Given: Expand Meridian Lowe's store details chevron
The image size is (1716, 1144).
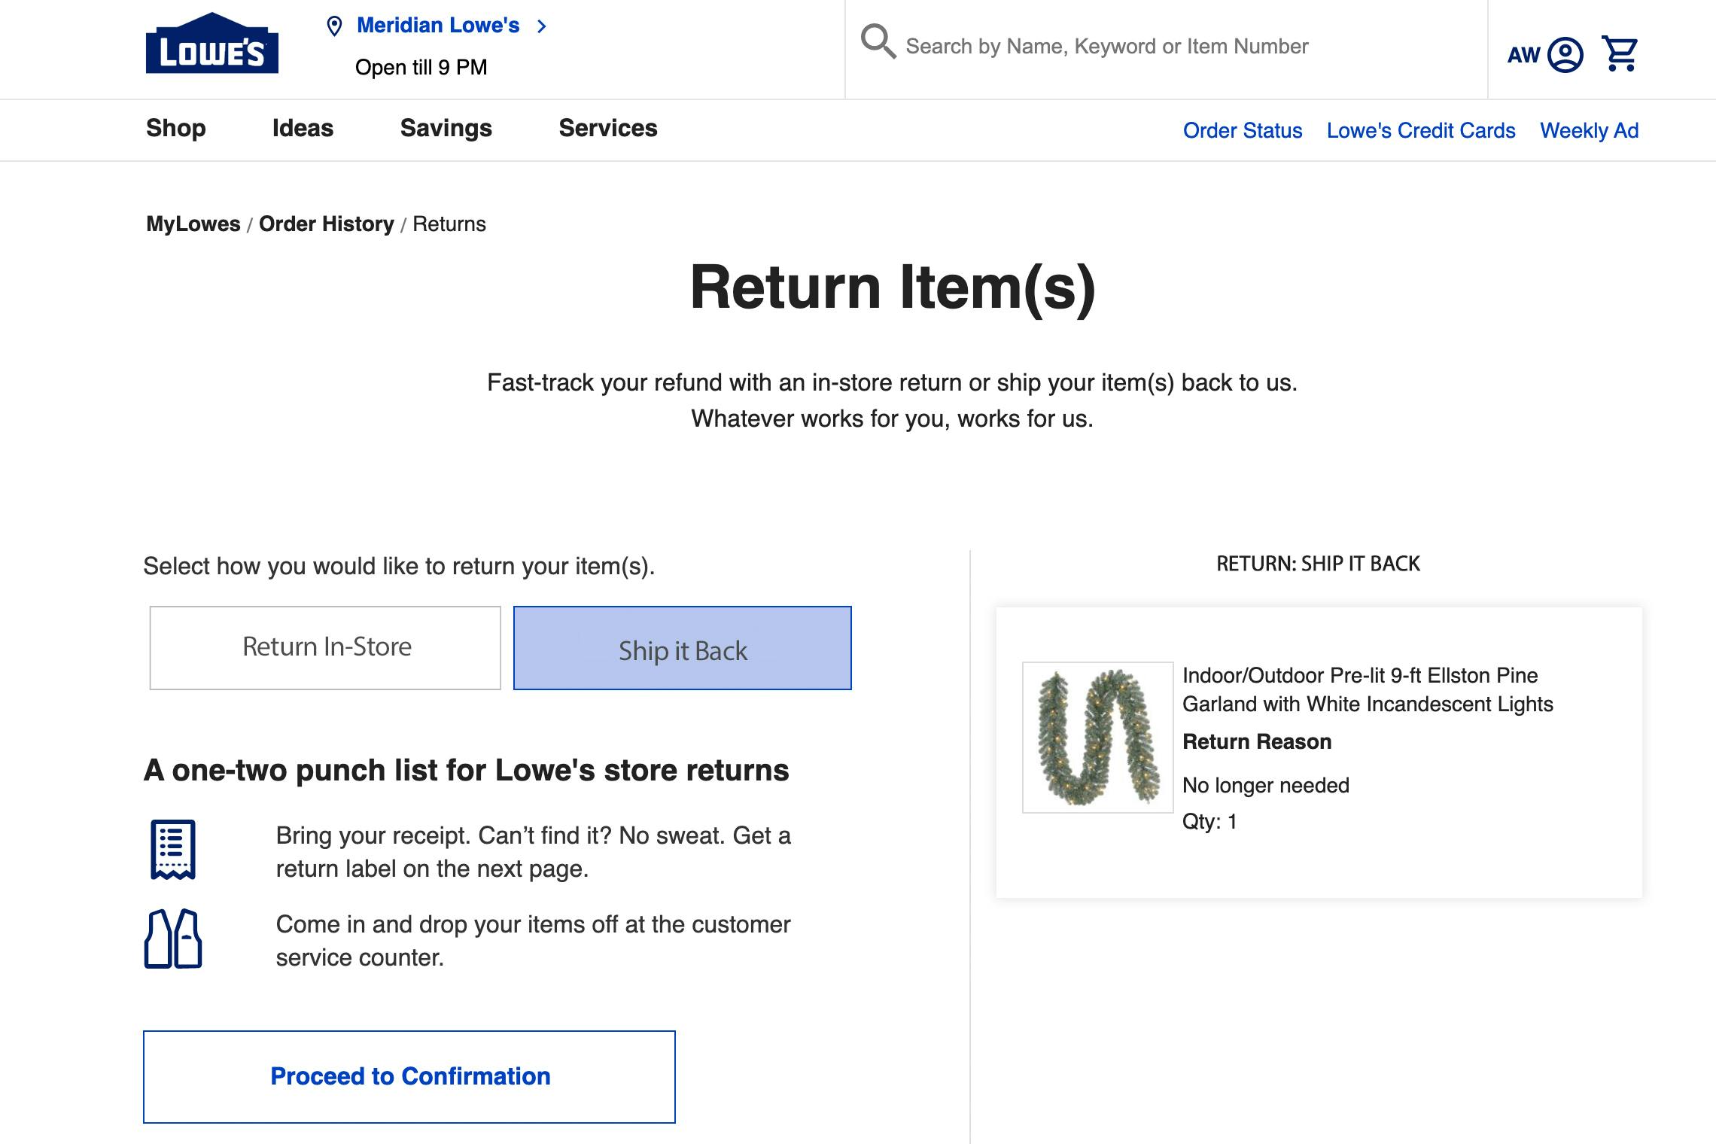Looking at the screenshot, I should [542, 26].
